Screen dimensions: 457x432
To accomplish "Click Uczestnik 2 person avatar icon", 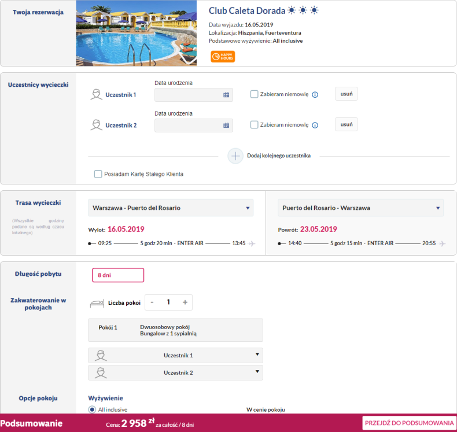I will coord(96,125).
